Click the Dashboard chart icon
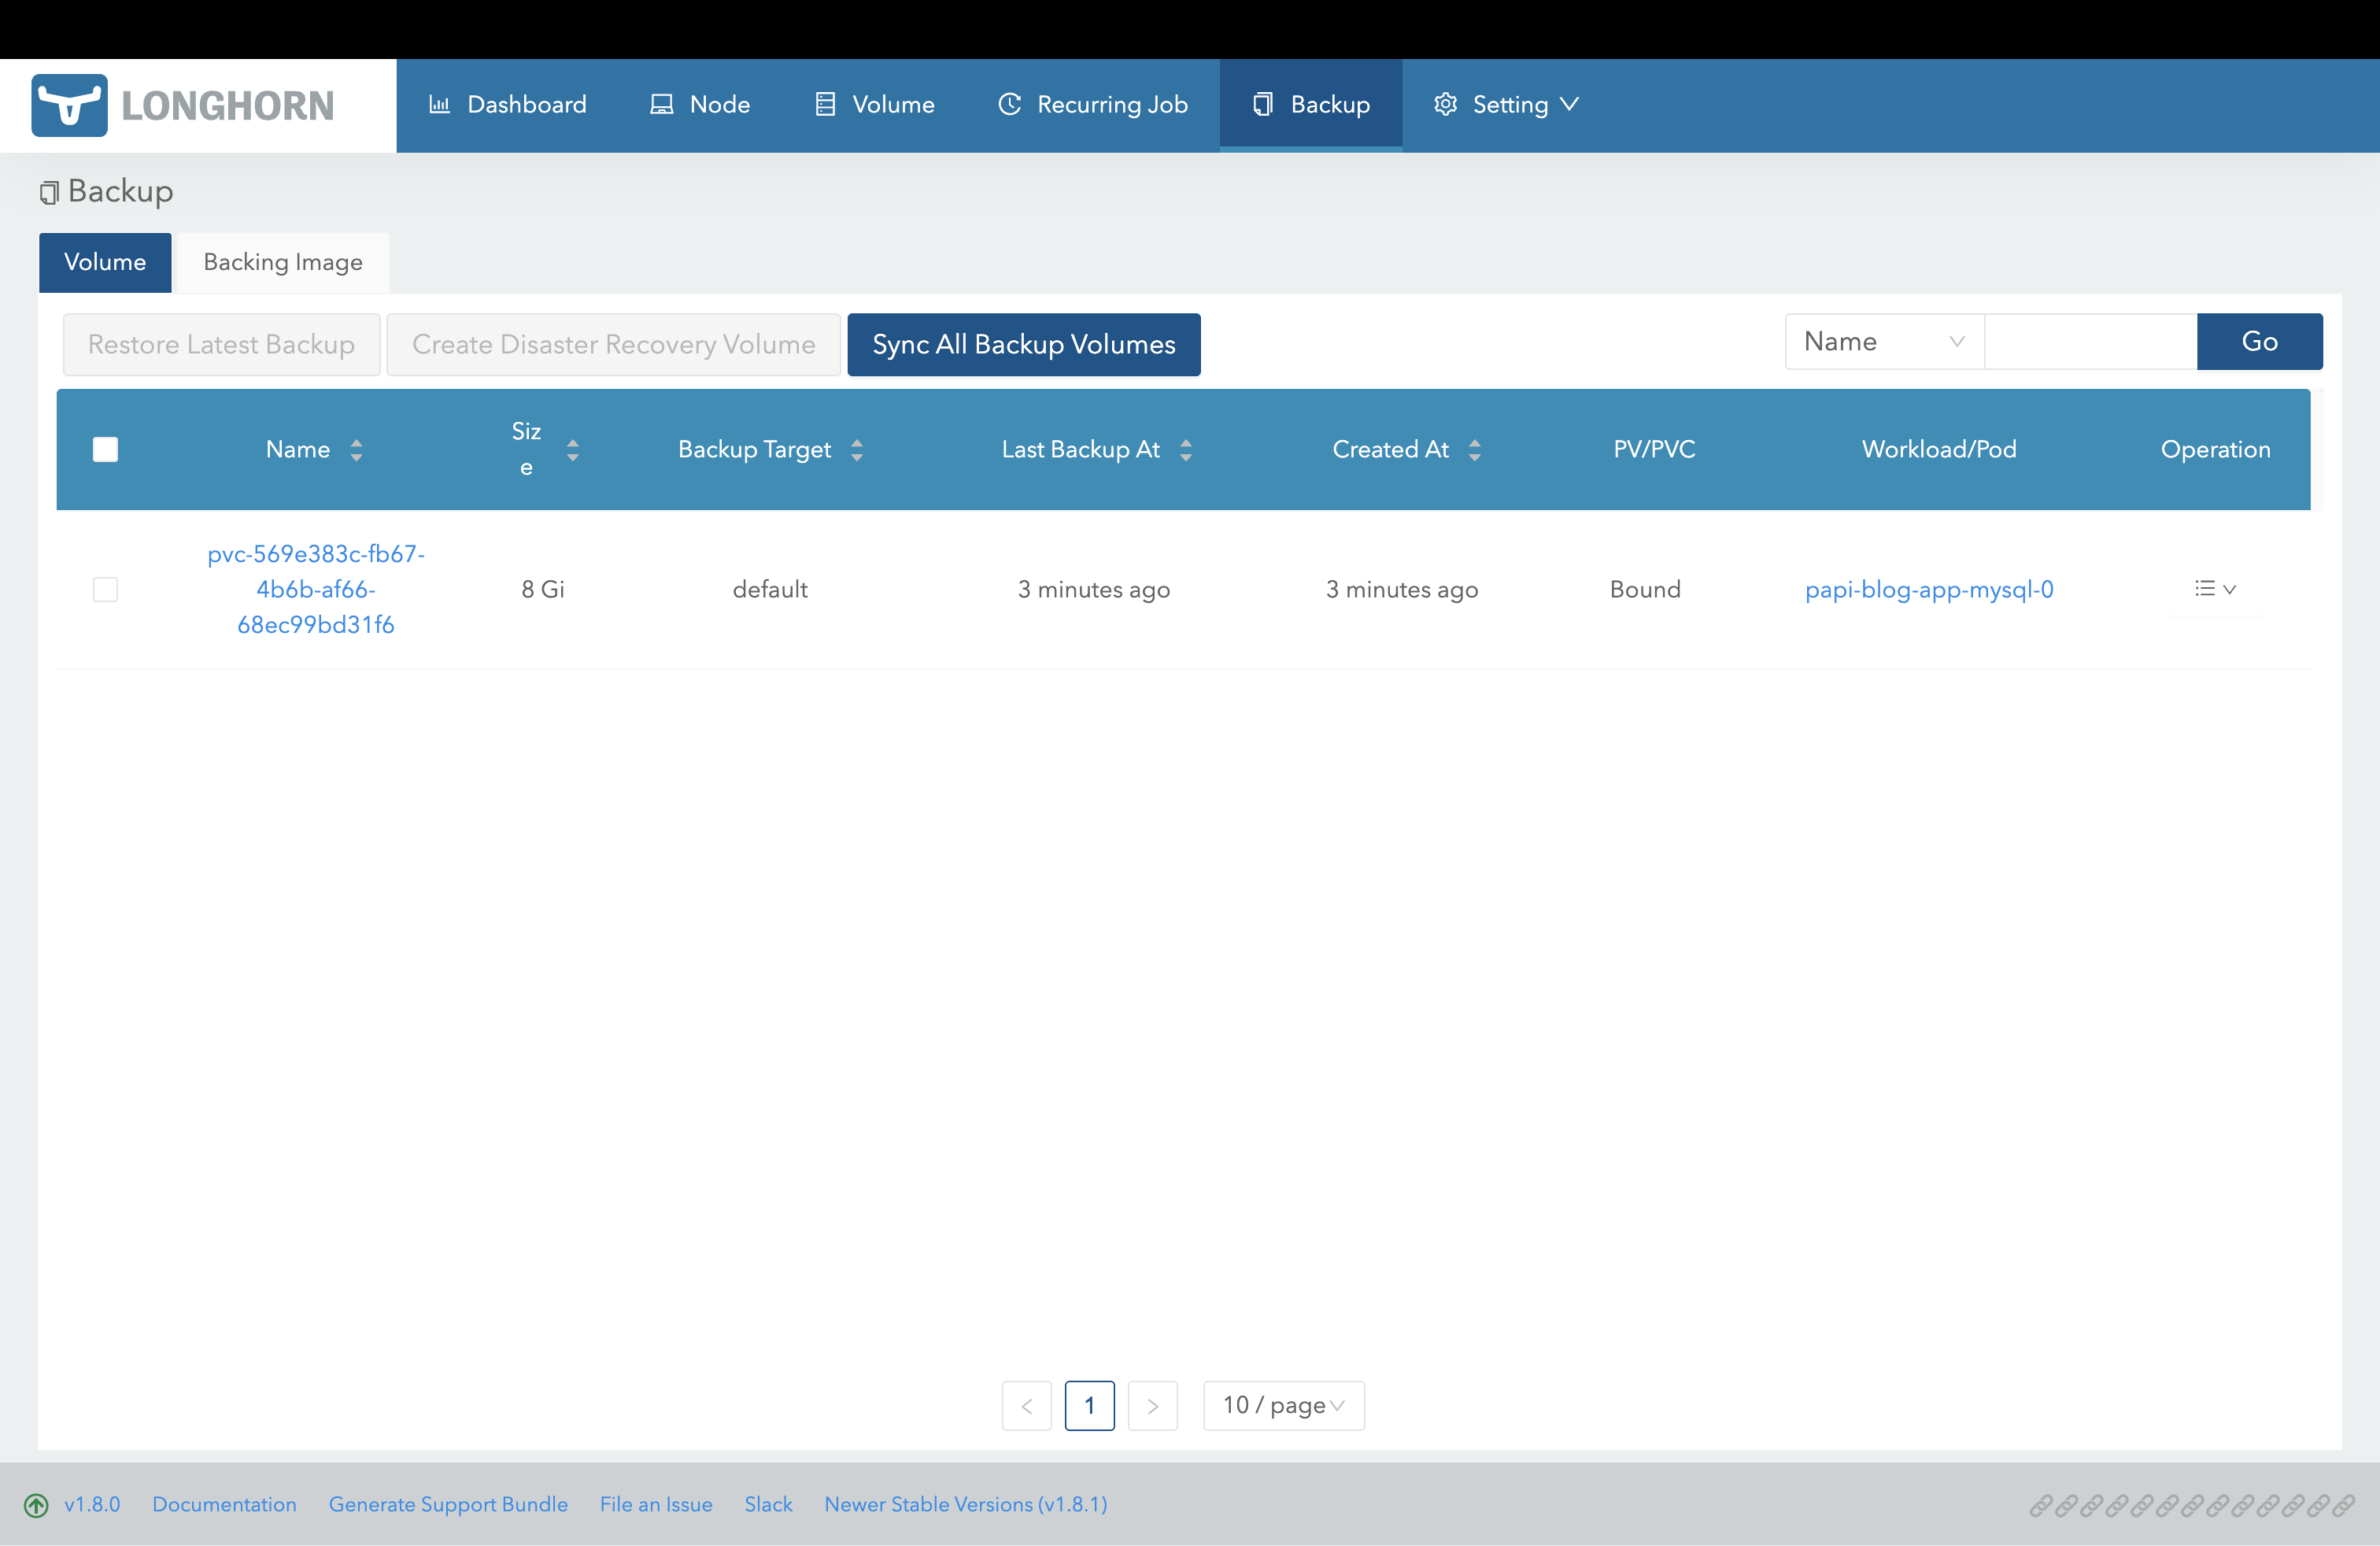The width and height of the screenshot is (2380, 1546). (439, 104)
